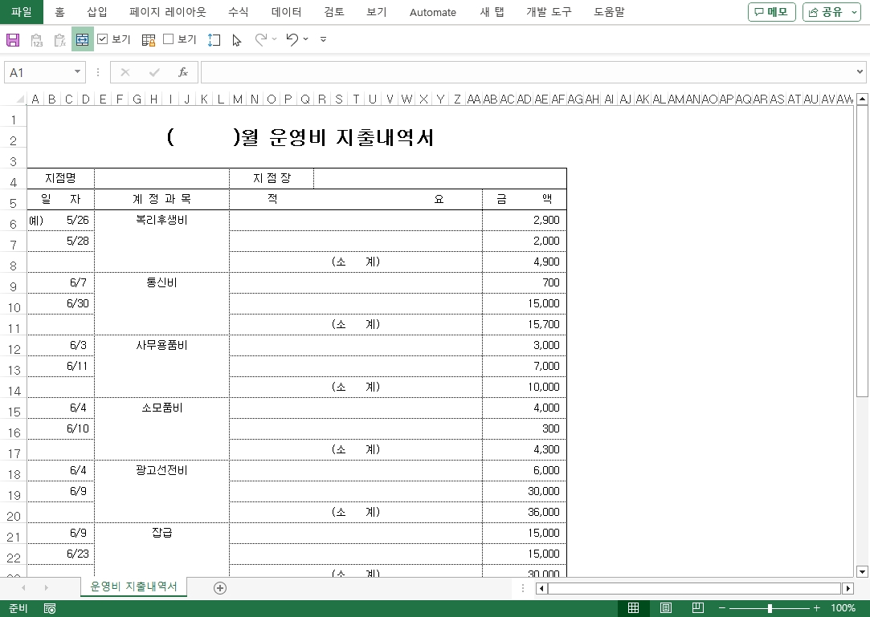Click the zoom out minus button
Image resolution: width=870 pixels, height=617 pixels.
point(722,608)
